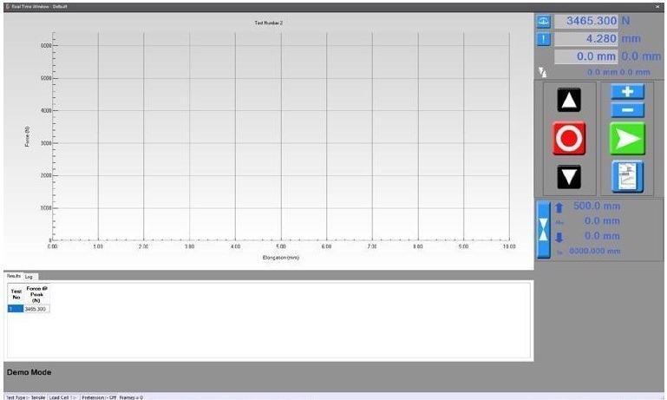The height and width of the screenshot is (400, 667).
Task: Click the Pretension Off status entry
Action: click(99, 397)
